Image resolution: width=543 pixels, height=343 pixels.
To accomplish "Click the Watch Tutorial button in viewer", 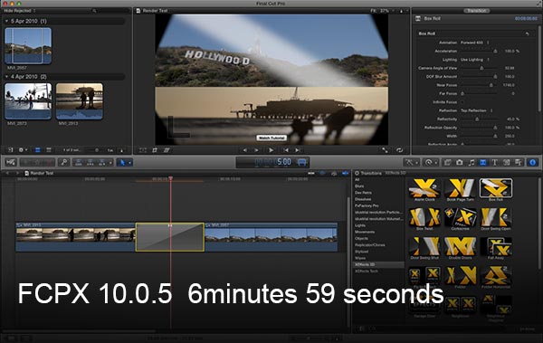I will (x=271, y=138).
